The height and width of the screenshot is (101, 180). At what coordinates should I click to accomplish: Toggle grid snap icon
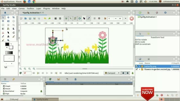pos(99,19)
